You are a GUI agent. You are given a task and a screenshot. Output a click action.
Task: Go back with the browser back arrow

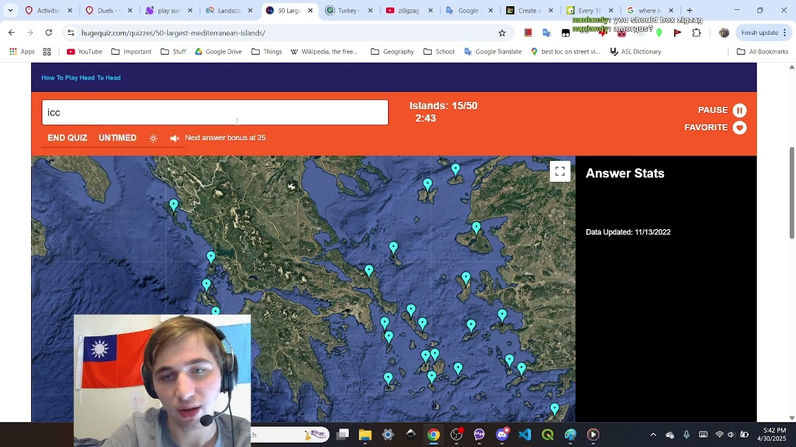[11, 32]
